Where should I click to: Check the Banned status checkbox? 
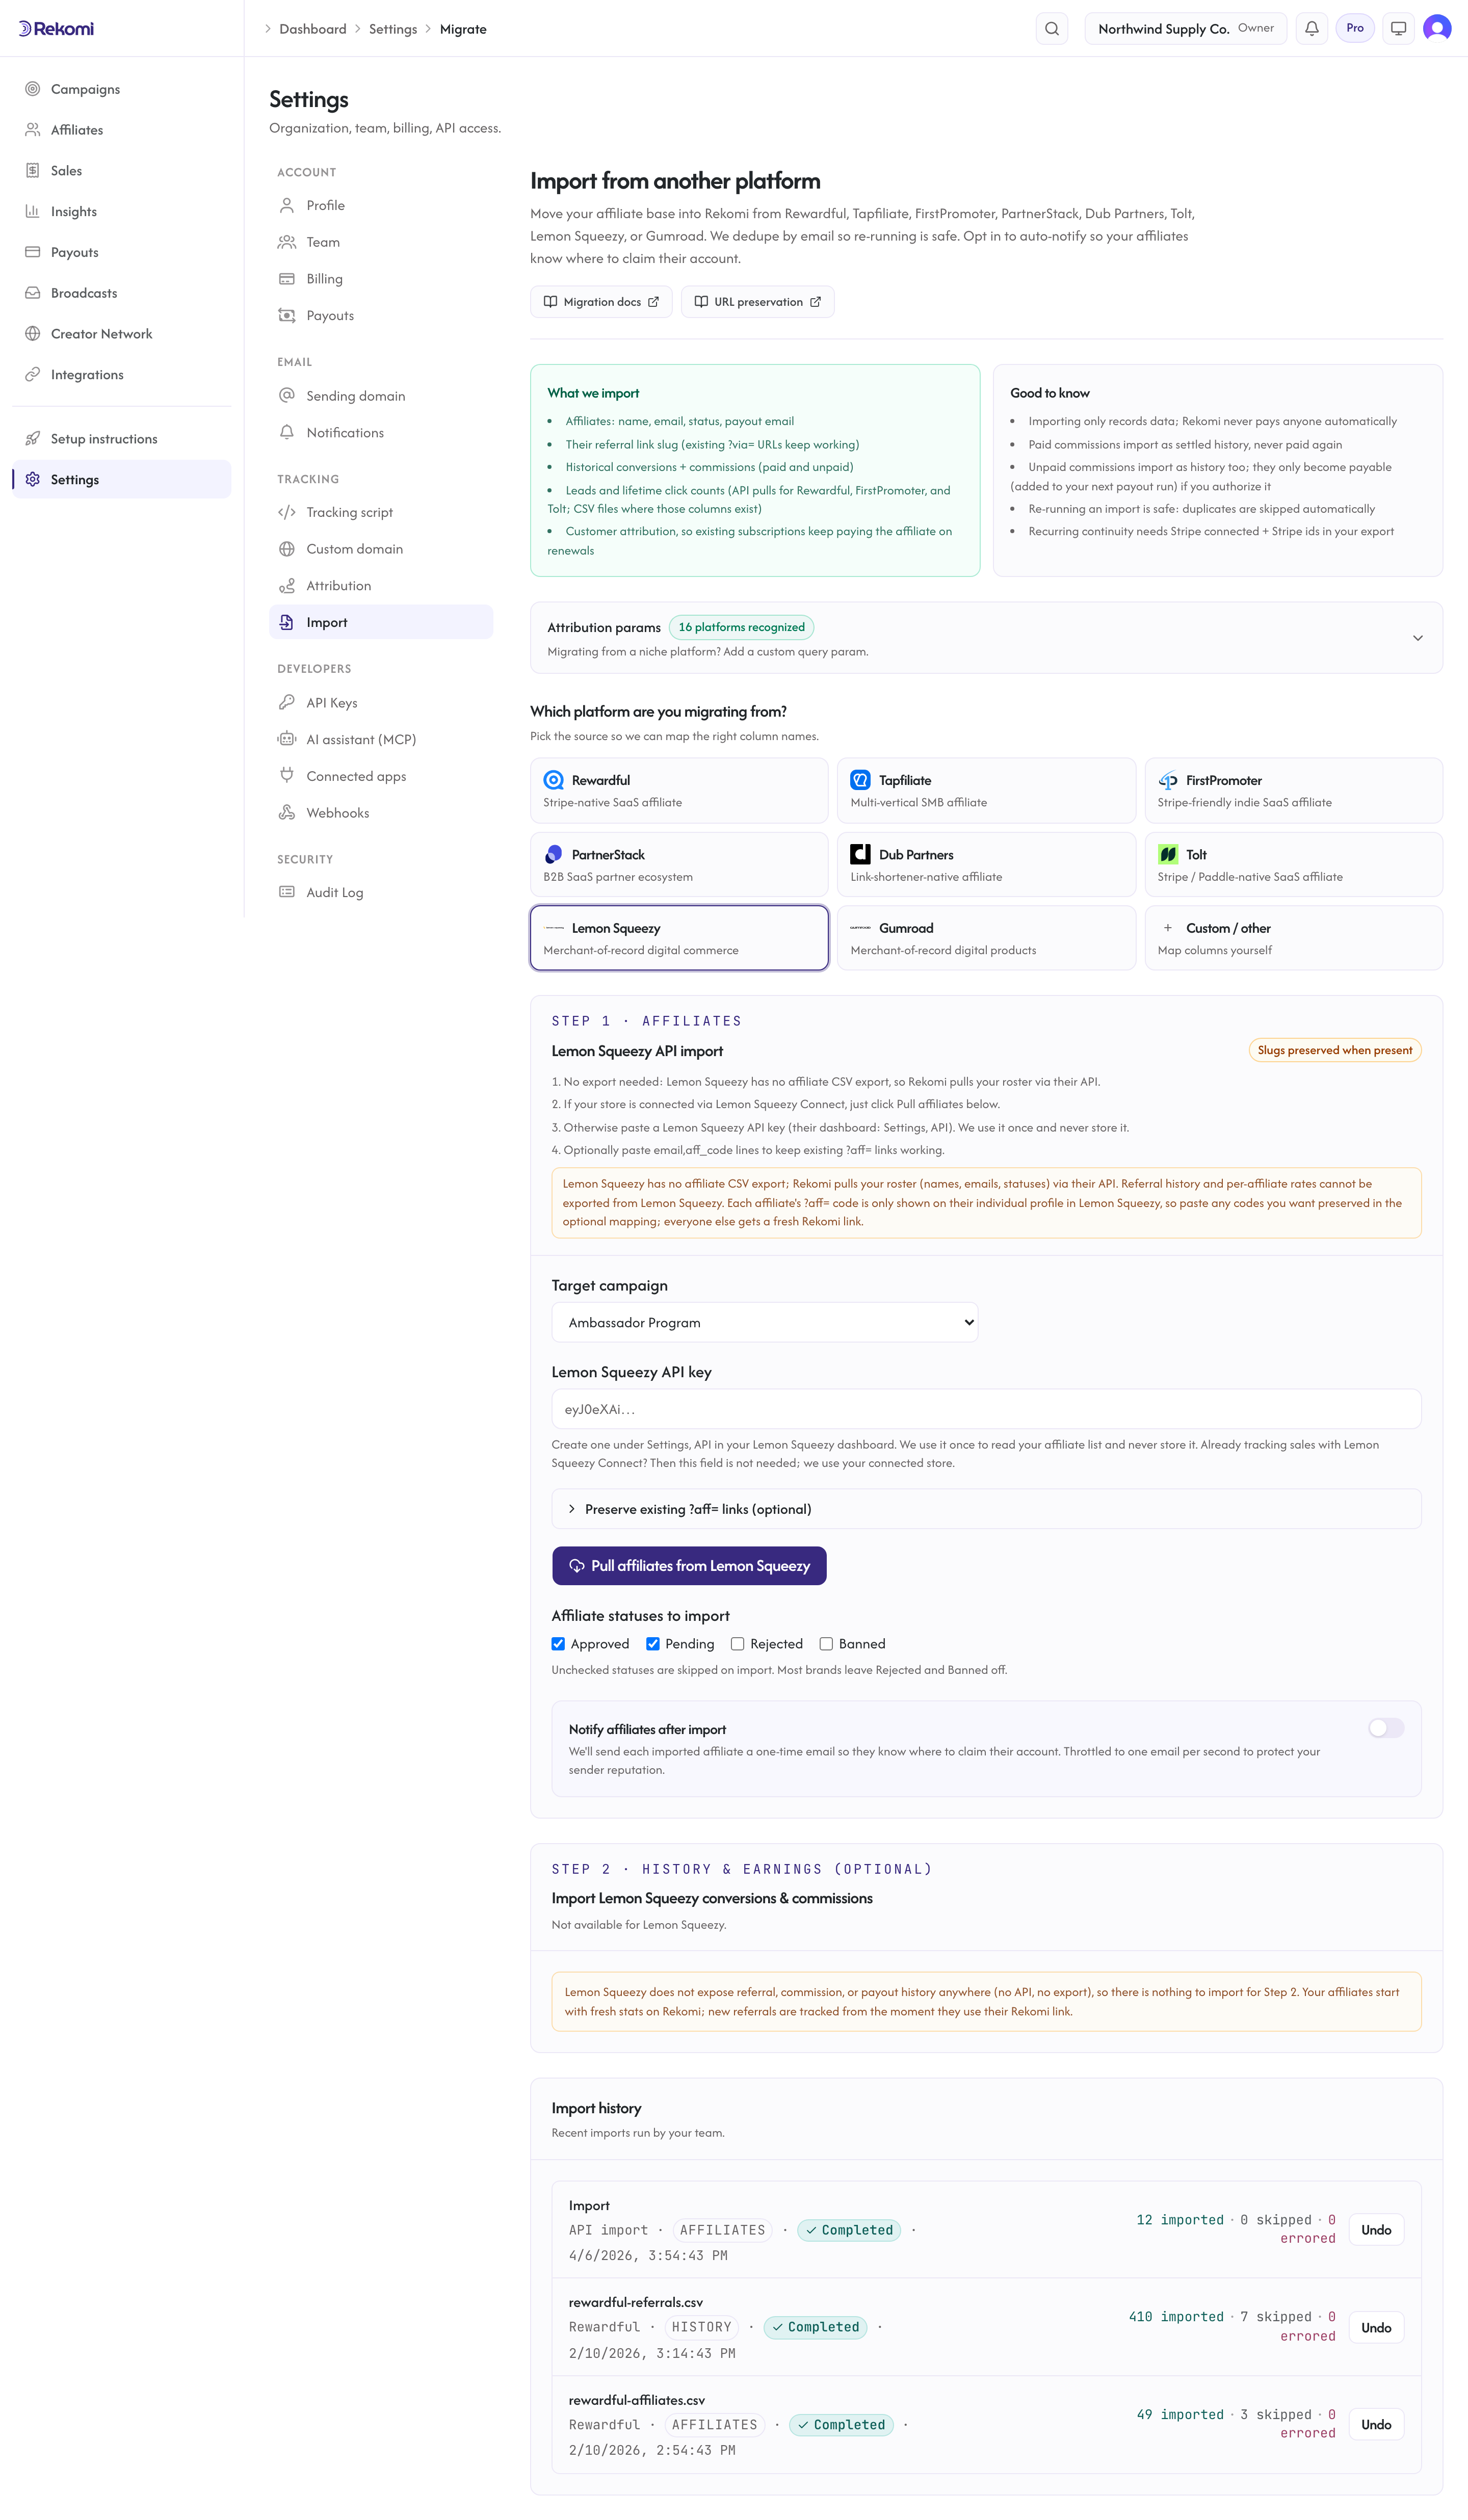pos(826,1644)
